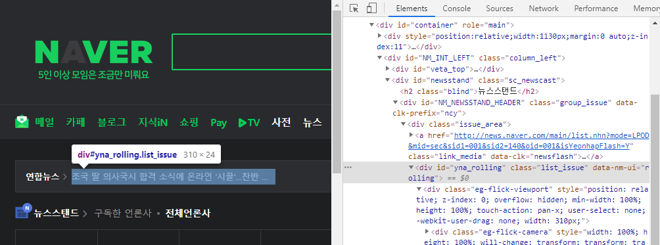The height and width of the screenshot is (245, 660).
Task: Collapse the newsstand sc_newscast div node
Action: (388, 80)
